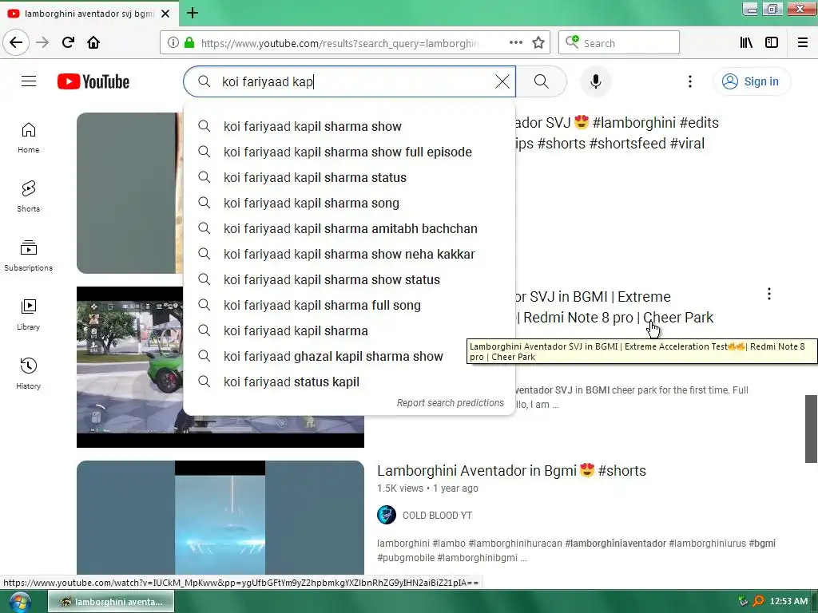Image resolution: width=818 pixels, height=613 pixels.
Task: Toggle the browser sidebar view
Action: click(772, 43)
